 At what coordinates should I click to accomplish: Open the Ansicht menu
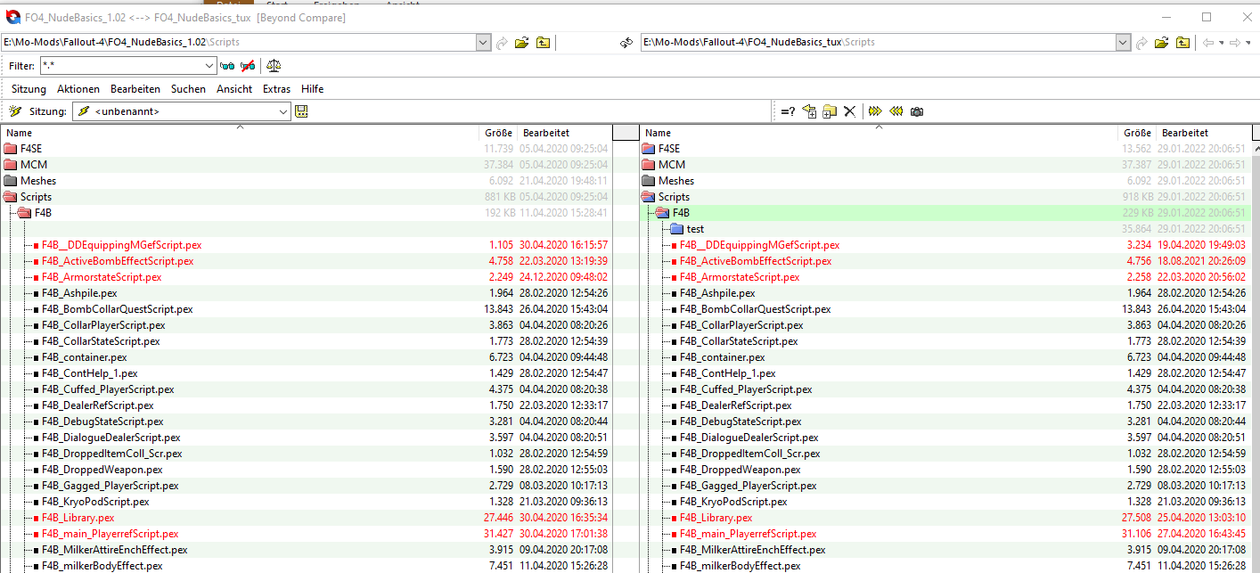point(234,89)
